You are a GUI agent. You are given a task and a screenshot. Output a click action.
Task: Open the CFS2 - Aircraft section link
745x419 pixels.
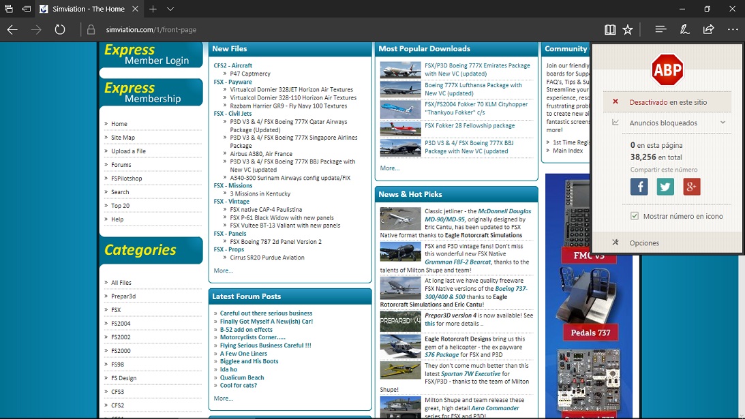coord(233,65)
